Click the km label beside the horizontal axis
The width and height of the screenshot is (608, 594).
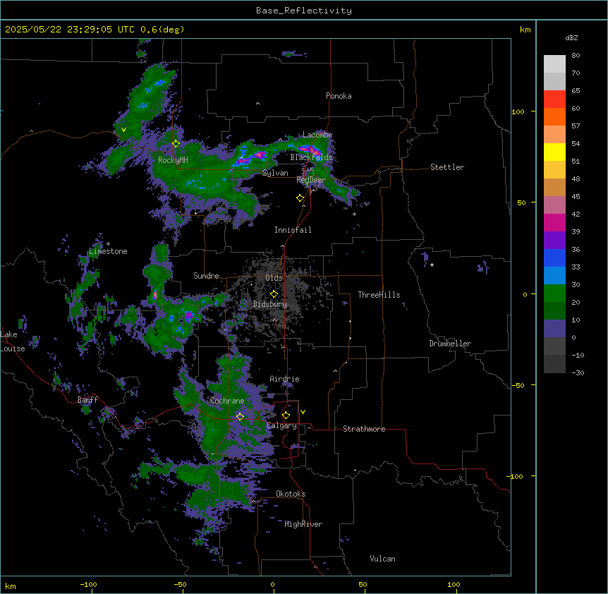click(11, 586)
